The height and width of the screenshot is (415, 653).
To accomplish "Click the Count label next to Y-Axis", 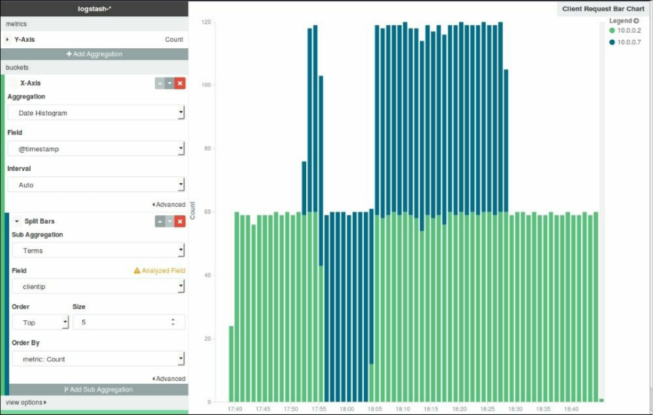I will 174,39.
